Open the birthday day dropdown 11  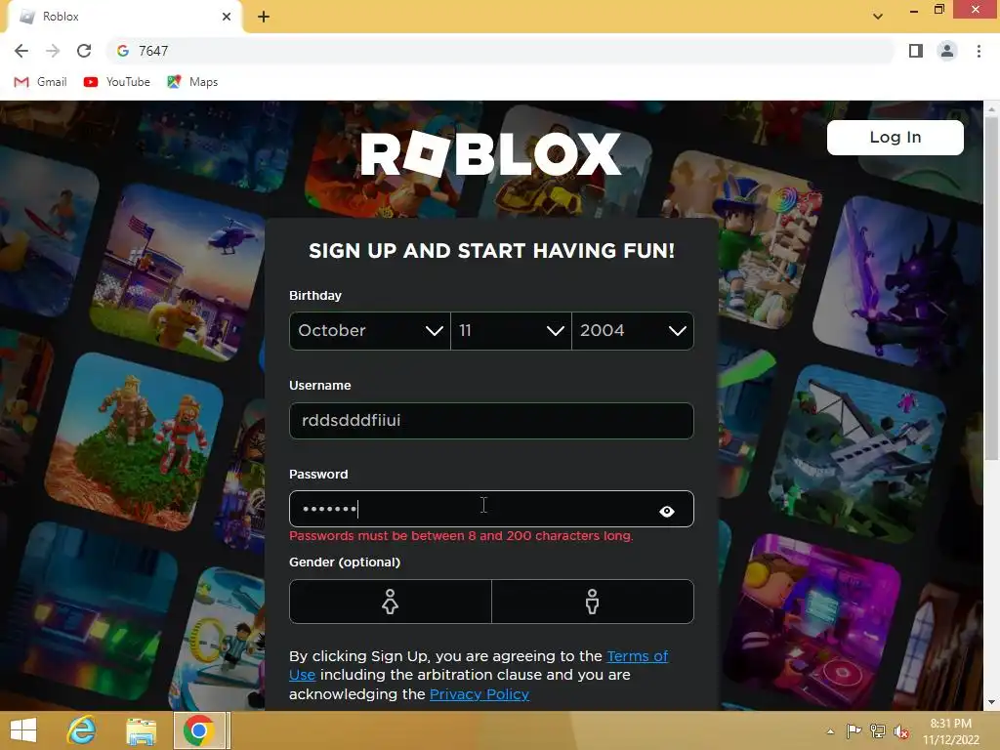(511, 330)
